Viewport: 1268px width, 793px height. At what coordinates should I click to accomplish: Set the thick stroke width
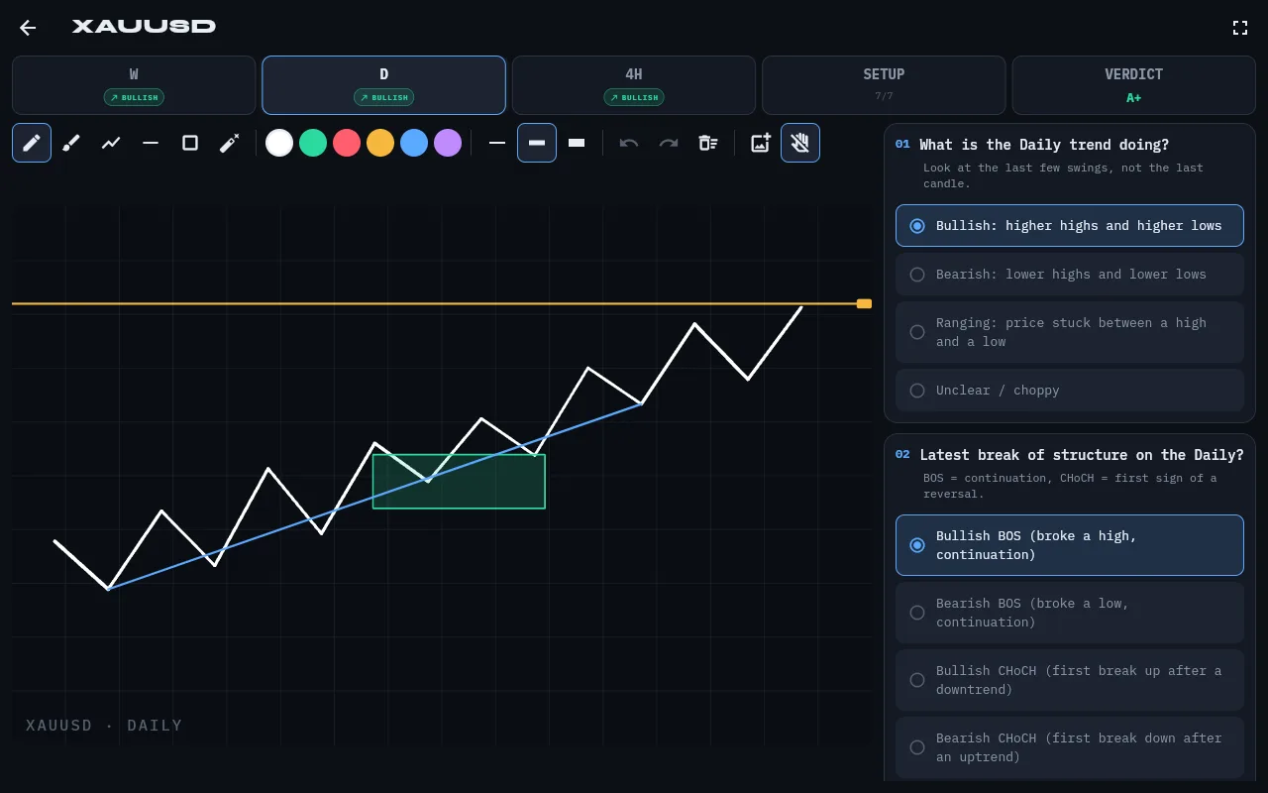click(x=577, y=143)
